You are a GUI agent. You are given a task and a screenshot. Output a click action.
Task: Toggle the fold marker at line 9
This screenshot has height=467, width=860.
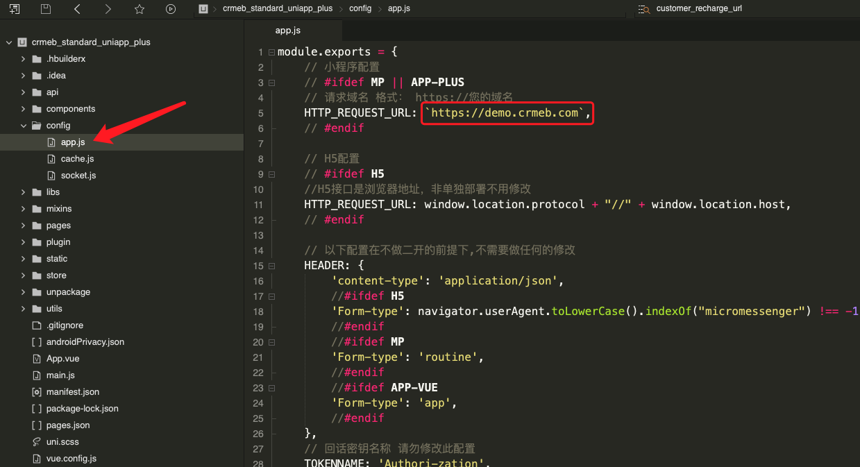tap(271, 175)
